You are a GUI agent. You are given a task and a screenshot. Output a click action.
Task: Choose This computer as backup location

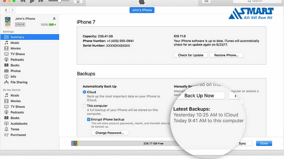coord(84,106)
